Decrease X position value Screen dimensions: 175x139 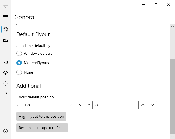pos(81,105)
